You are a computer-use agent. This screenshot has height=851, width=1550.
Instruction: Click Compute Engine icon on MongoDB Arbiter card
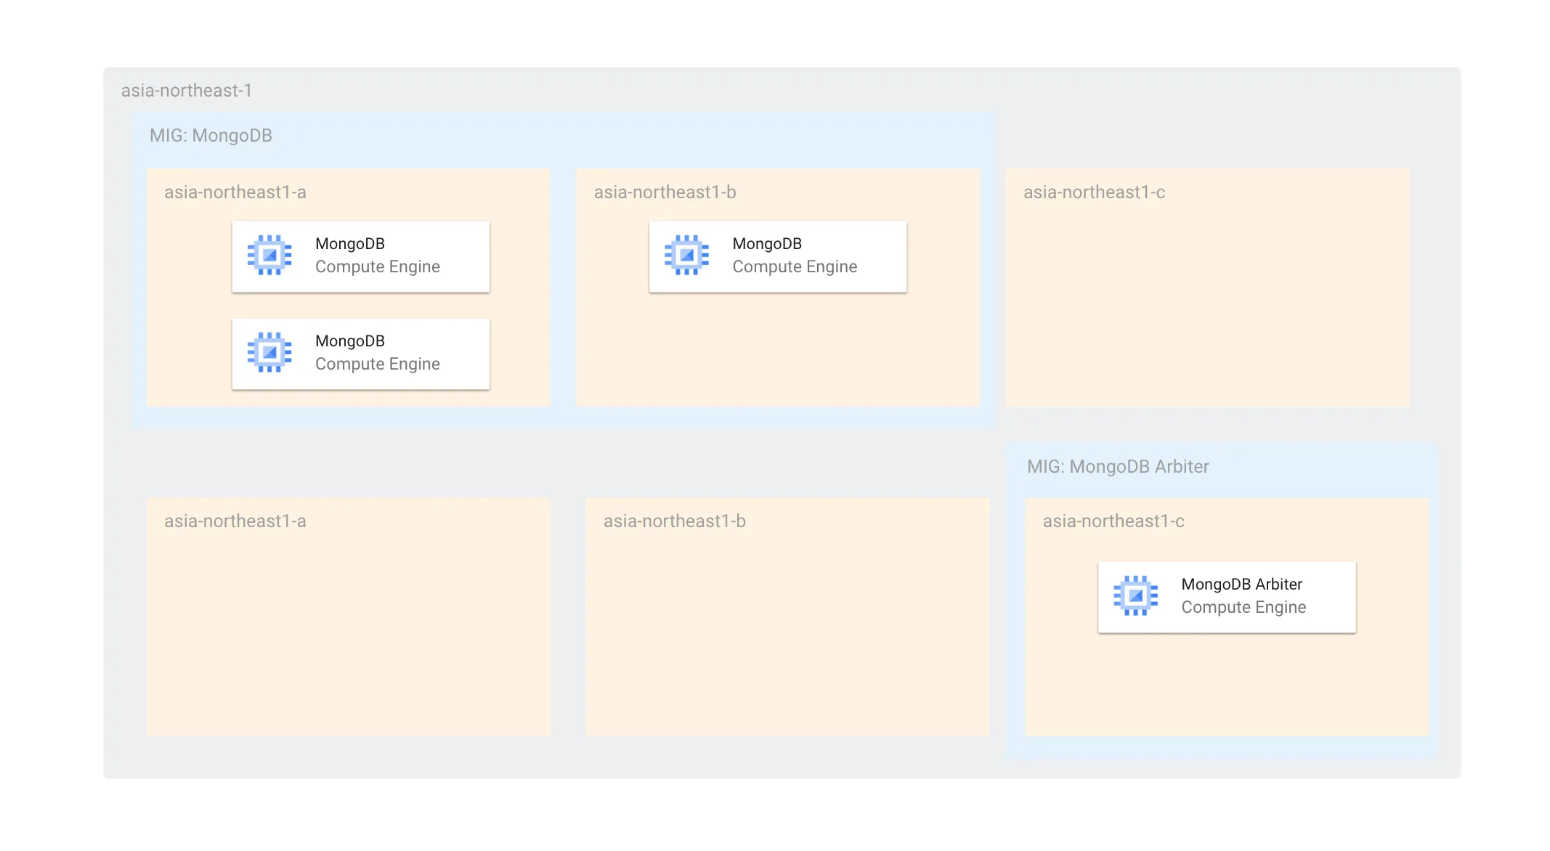pyautogui.click(x=1135, y=596)
